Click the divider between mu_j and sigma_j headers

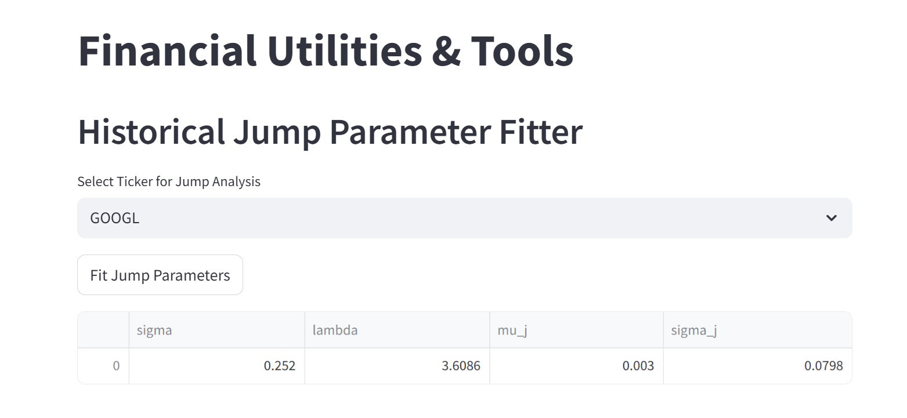(663, 330)
